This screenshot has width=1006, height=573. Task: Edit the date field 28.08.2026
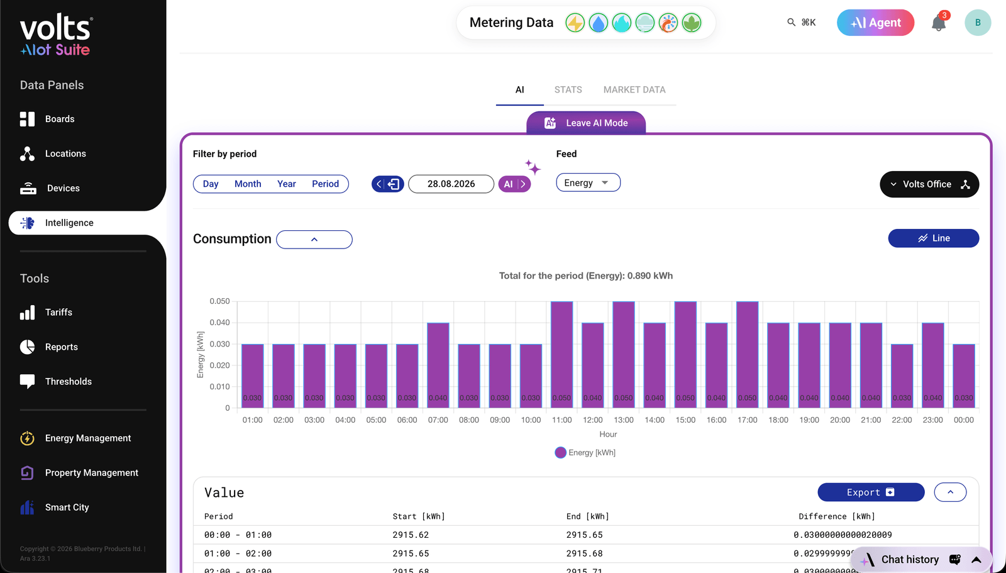coord(451,184)
